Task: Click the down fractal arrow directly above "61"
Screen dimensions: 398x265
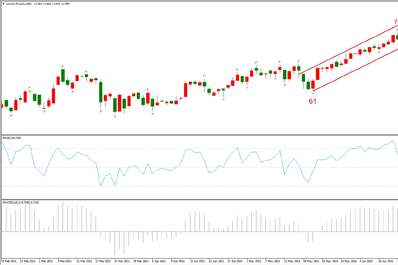Action: coord(313,93)
